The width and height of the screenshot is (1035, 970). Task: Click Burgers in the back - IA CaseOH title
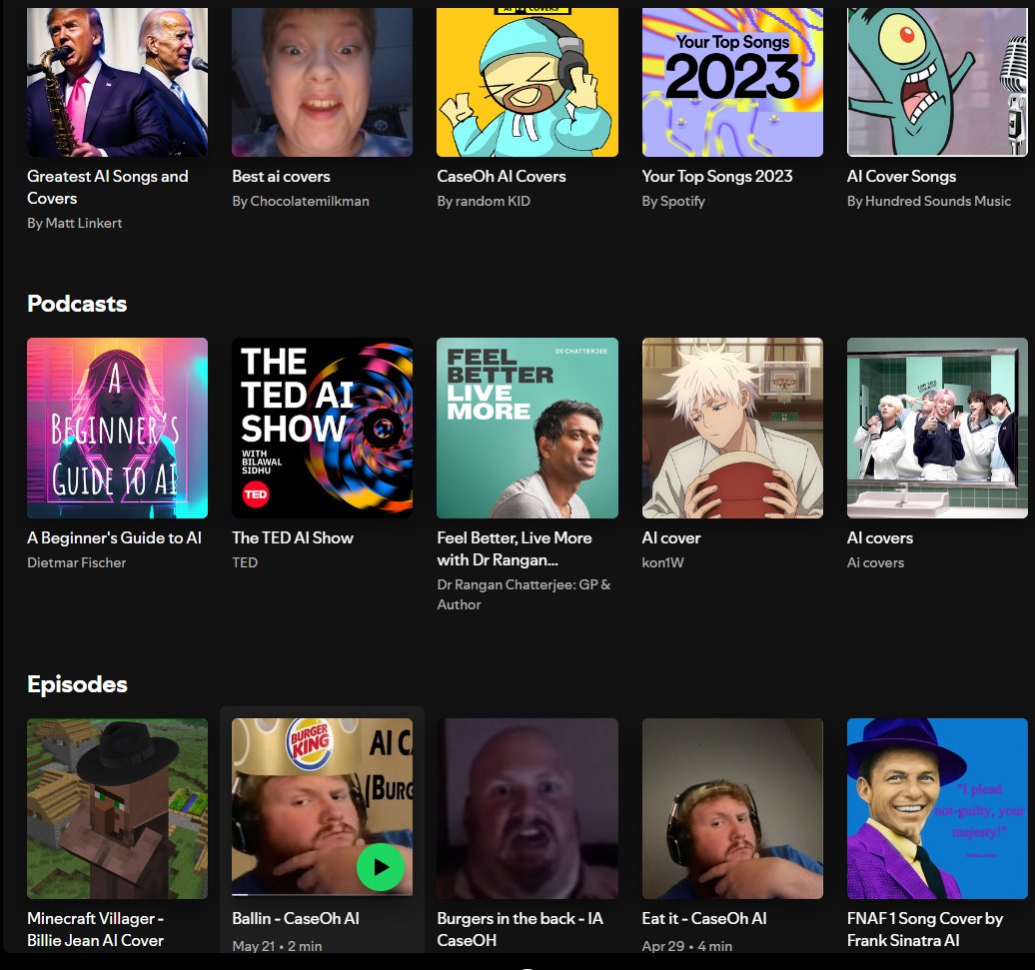520,929
